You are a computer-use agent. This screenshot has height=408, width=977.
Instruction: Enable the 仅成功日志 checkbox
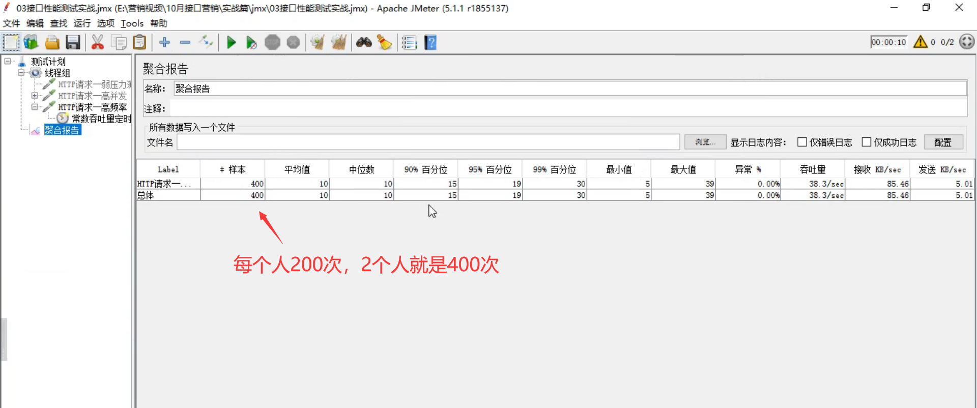point(866,142)
